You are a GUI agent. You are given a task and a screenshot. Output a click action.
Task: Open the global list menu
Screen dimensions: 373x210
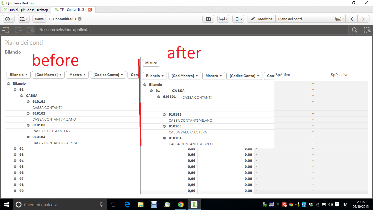click(x=23, y=19)
